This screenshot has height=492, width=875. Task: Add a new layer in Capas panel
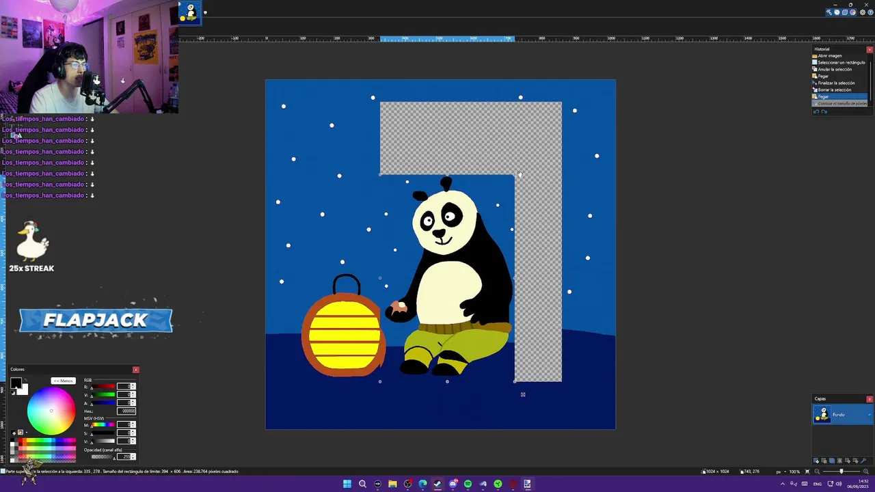[816, 461]
